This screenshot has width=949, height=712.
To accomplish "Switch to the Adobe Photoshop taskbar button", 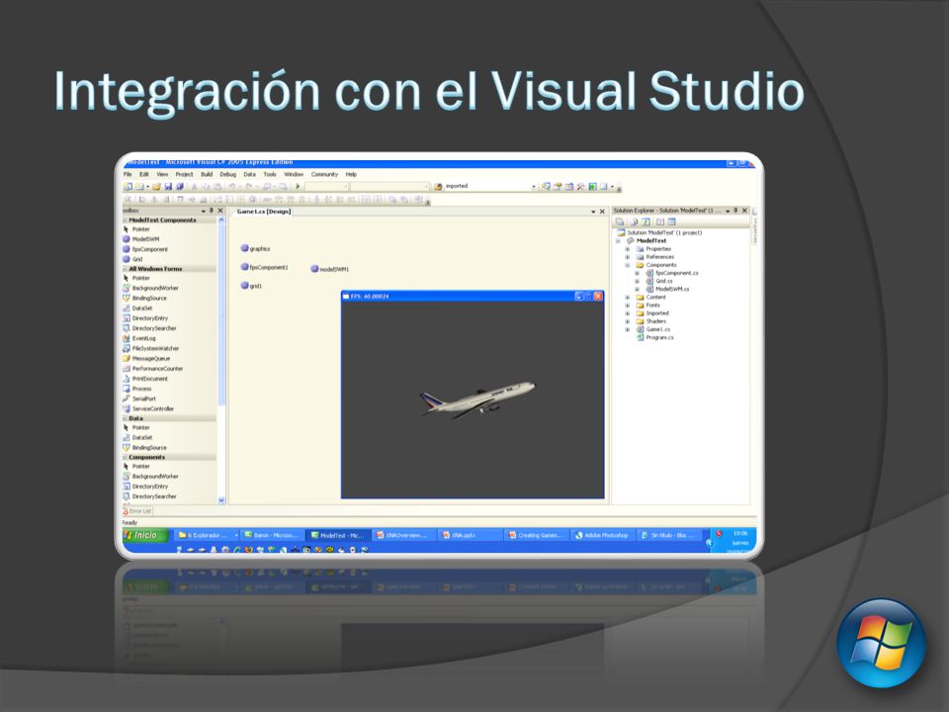I will coord(602,535).
